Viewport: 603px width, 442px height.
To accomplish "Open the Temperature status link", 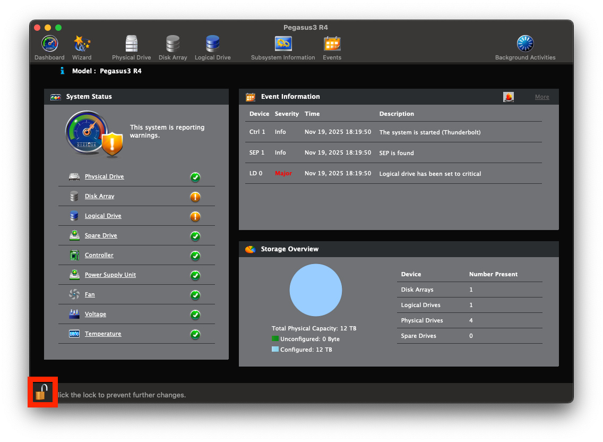I will coord(103,334).
